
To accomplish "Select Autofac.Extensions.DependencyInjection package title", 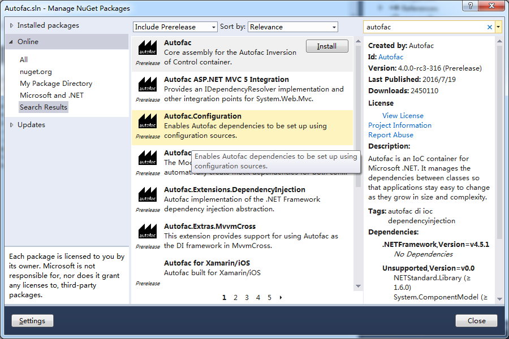I will [x=235, y=190].
